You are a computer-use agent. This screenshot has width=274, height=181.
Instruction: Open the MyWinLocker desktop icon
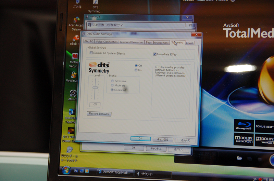tap(72, 77)
